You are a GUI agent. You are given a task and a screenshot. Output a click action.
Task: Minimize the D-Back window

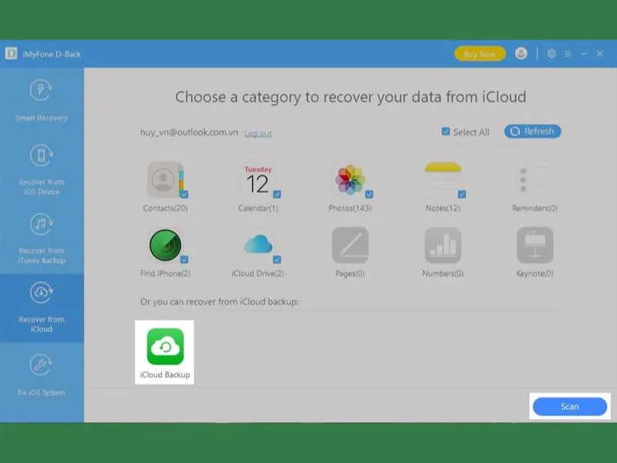click(x=584, y=53)
